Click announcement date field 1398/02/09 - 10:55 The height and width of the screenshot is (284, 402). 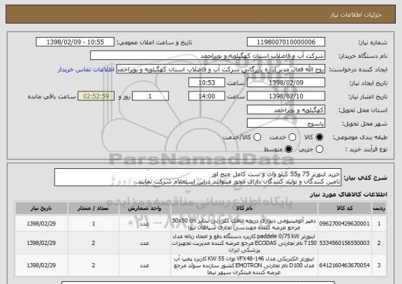click(x=75, y=42)
